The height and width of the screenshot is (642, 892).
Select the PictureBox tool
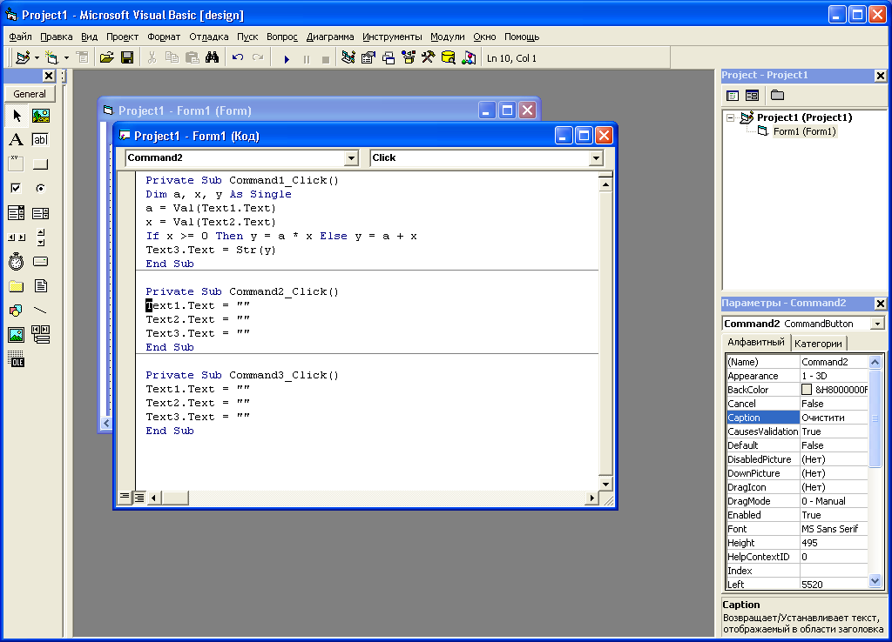click(40, 116)
